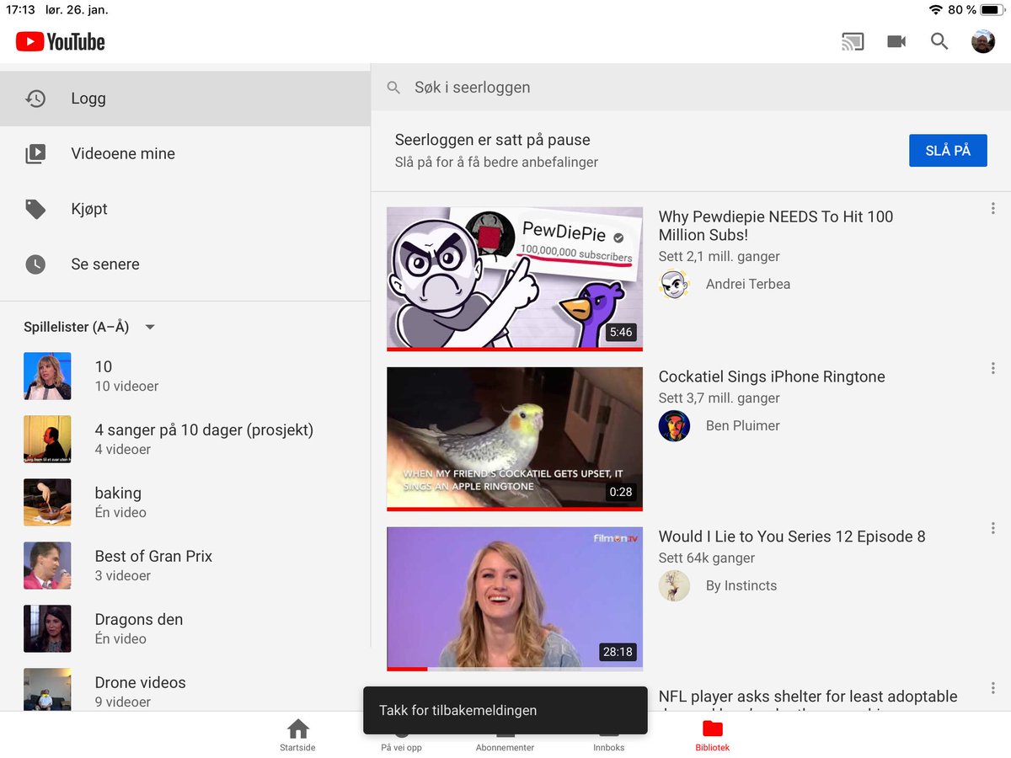Open the Ben Pluimer channel name
The image size is (1011, 758).
coord(743,425)
